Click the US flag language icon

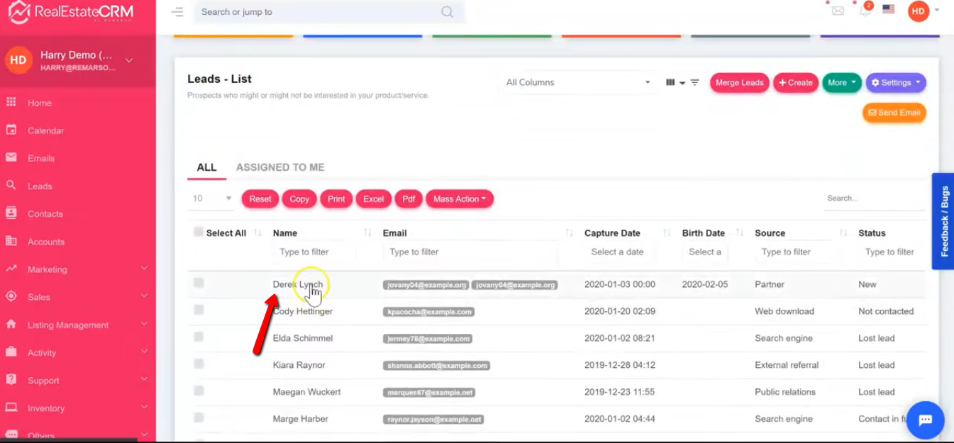coord(888,9)
